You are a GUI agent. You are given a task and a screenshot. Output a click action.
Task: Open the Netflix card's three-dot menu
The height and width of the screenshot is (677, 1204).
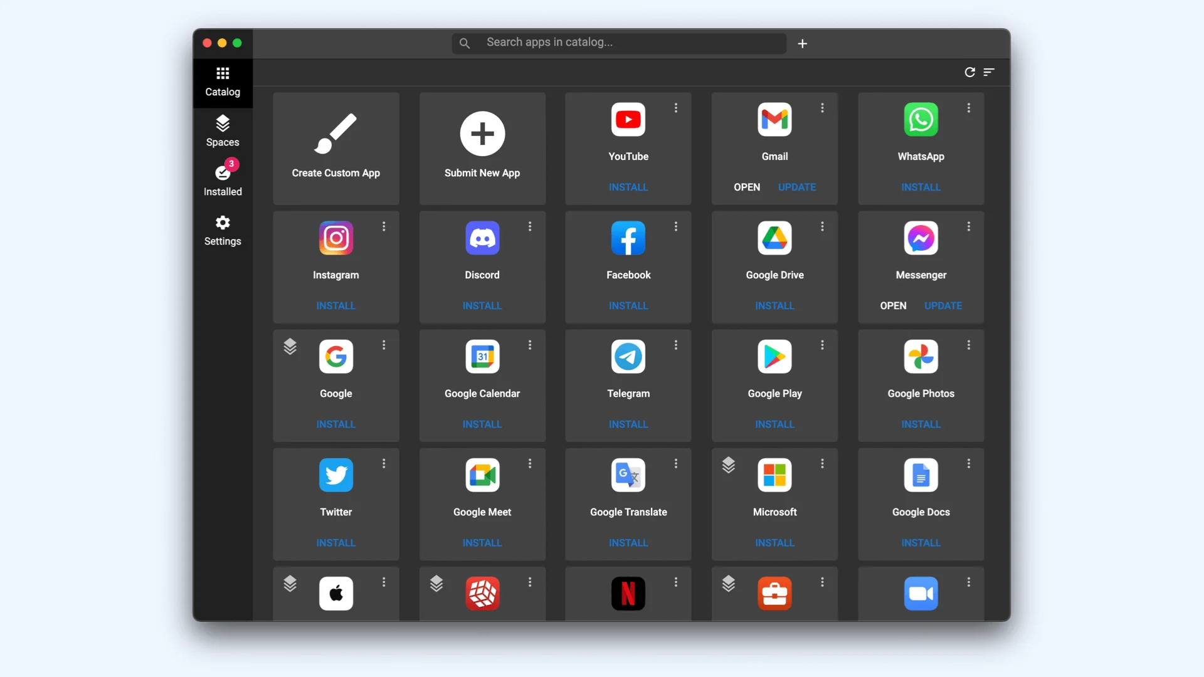[676, 582]
